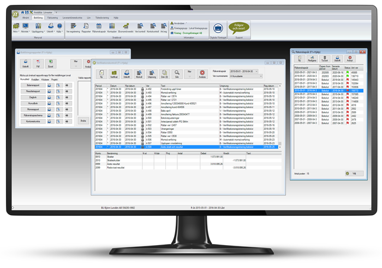The height and width of the screenshot is (268, 382).
Task: Open Kontoplan from the ribbon
Action: click(x=112, y=27)
